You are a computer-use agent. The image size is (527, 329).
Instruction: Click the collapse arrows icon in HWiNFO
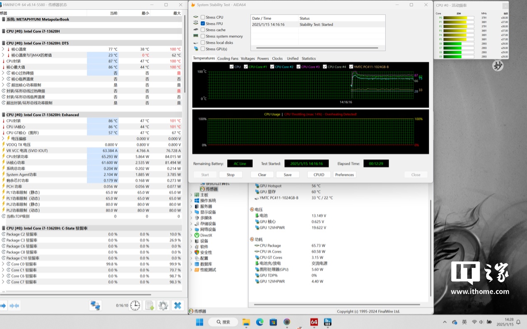[15, 306]
